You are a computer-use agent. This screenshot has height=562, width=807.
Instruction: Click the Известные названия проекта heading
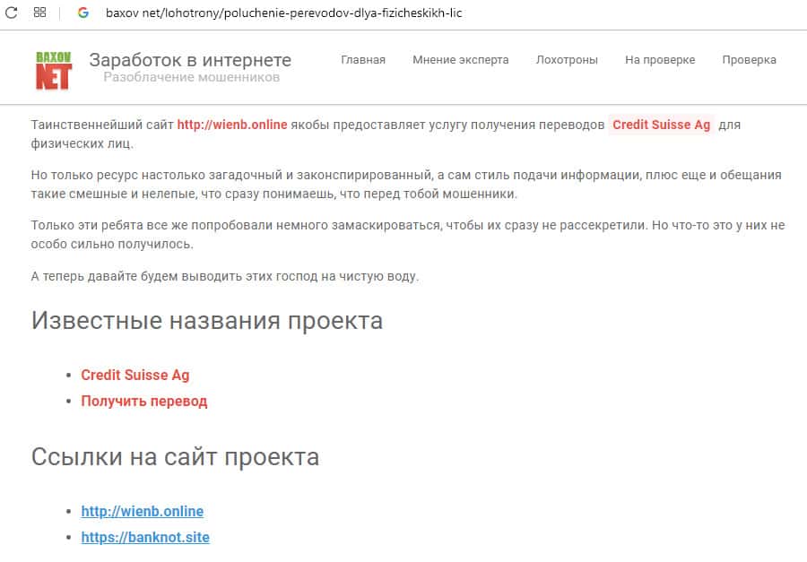click(207, 321)
